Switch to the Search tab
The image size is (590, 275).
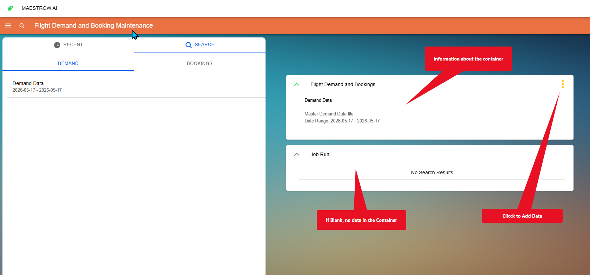coord(200,45)
